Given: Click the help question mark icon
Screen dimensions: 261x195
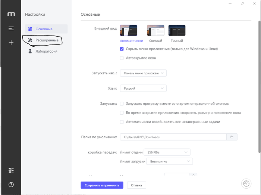Looking at the screenshot, I should pyautogui.click(x=11, y=185).
